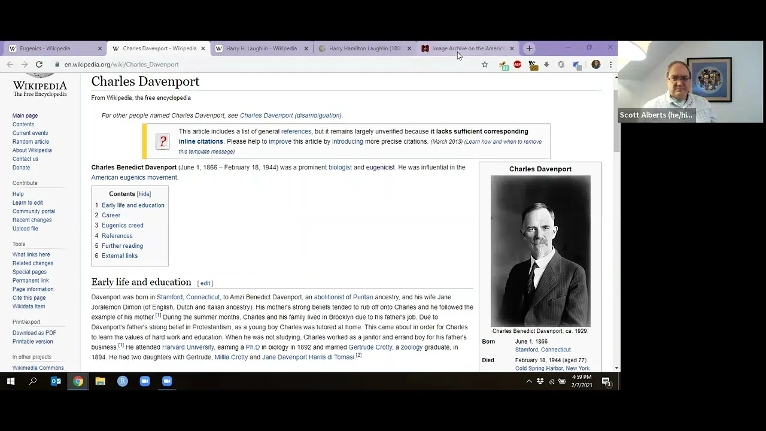
Task: Open File Explorer from the taskbar
Action: coord(100,381)
